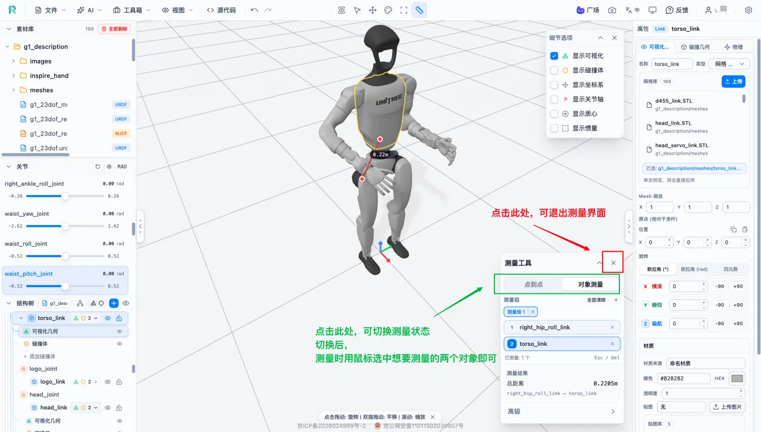
Task: Open the 类型 网格 dropdown
Action: [729, 64]
